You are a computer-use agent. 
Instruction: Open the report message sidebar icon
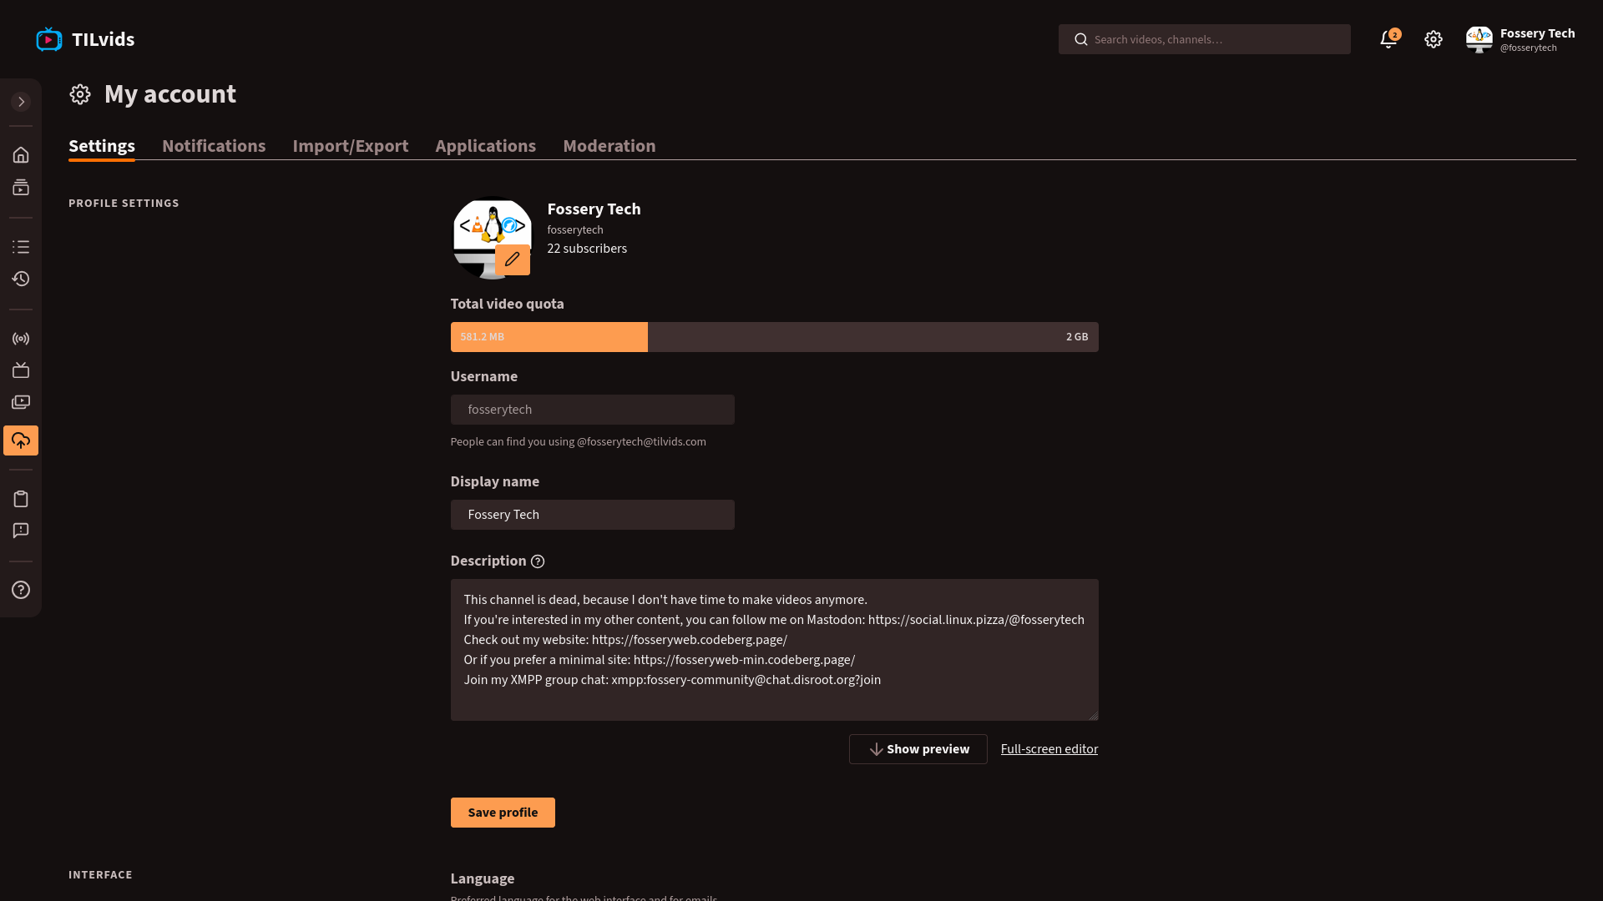click(21, 531)
